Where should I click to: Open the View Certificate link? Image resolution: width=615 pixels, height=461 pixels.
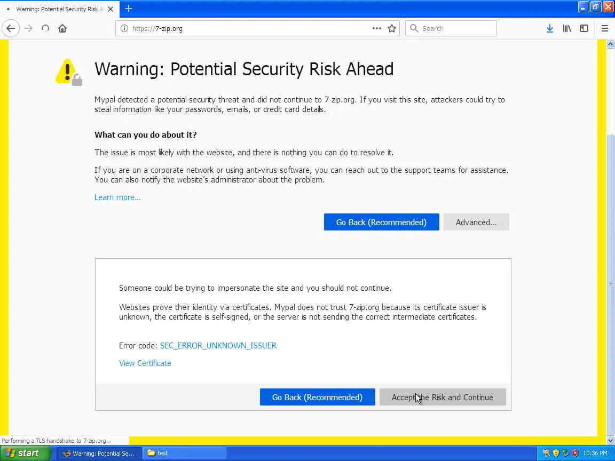[145, 363]
